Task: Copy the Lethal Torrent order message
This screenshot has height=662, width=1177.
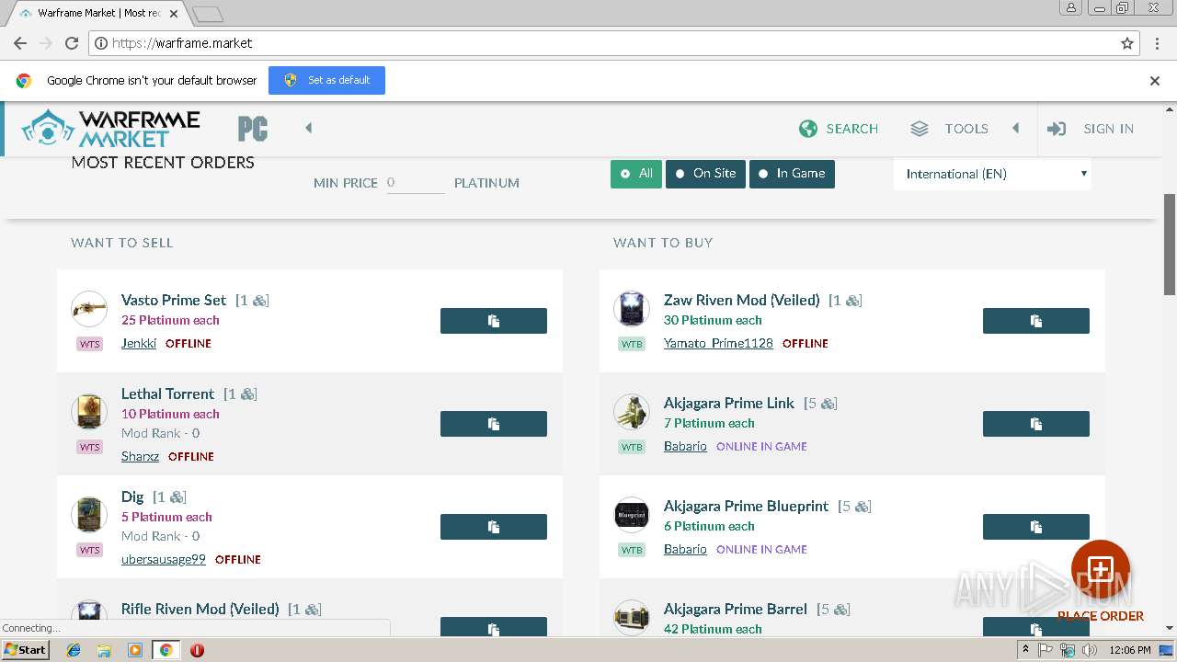Action: pyautogui.click(x=494, y=424)
